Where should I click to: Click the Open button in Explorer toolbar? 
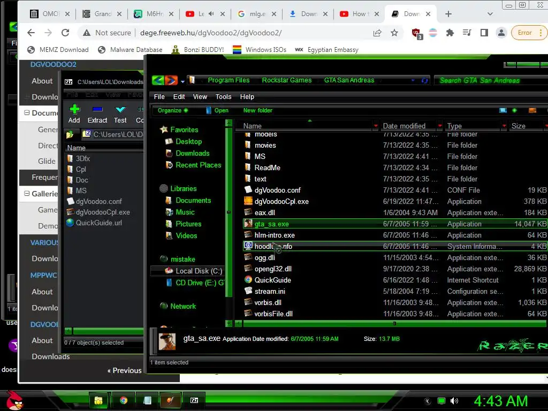point(217,110)
